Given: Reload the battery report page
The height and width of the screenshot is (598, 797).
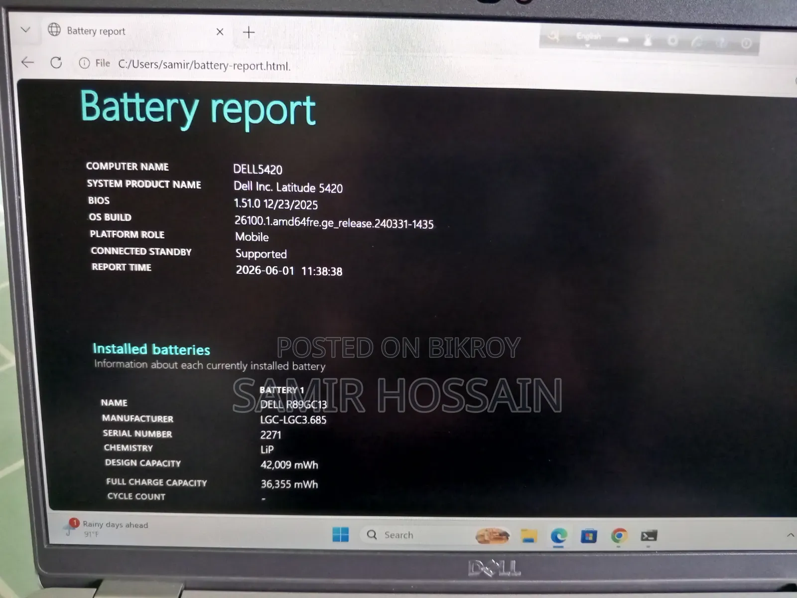Looking at the screenshot, I should pyautogui.click(x=56, y=63).
